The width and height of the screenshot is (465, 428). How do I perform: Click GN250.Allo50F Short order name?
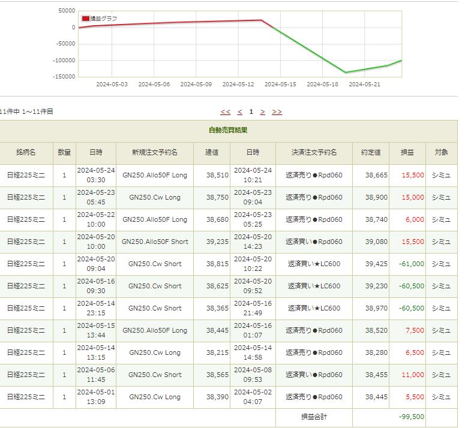155,242
